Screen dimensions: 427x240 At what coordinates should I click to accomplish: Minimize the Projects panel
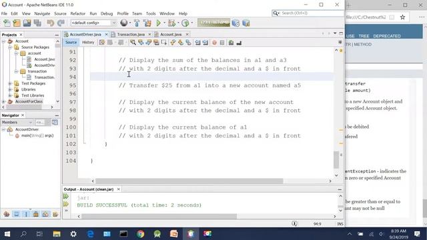click(57, 35)
